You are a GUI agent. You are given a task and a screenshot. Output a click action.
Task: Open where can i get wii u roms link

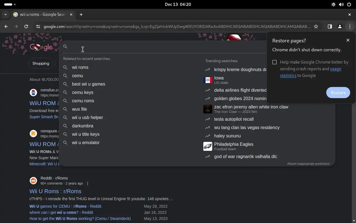click(61, 212)
